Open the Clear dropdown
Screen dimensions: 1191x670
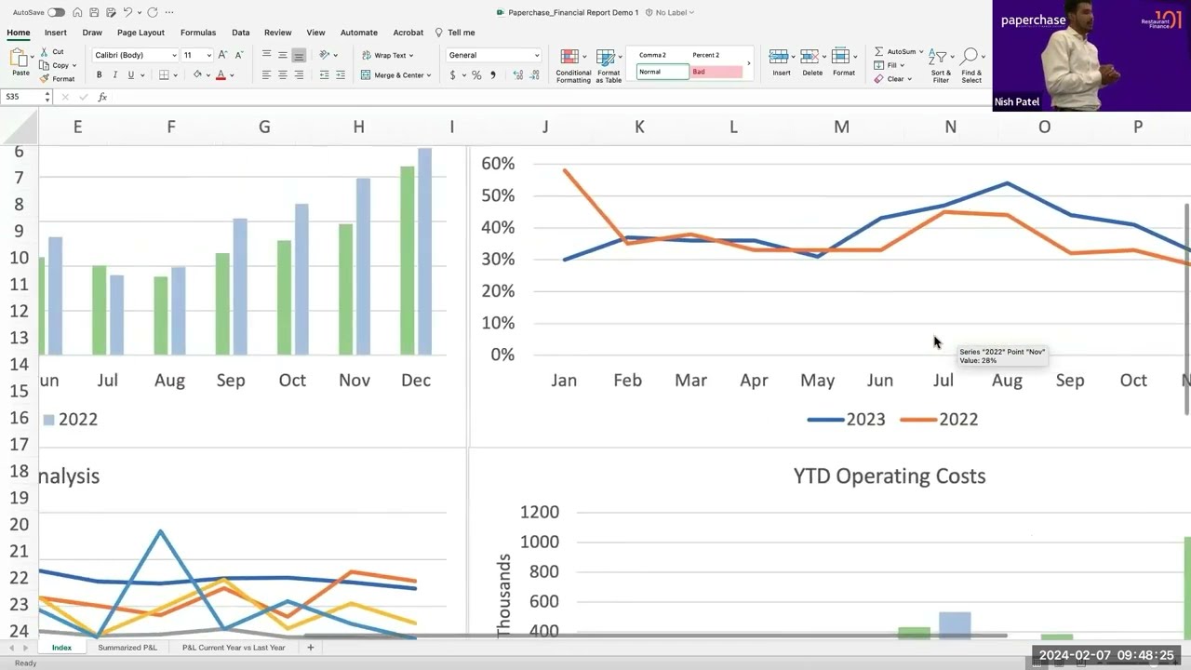[892, 79]
